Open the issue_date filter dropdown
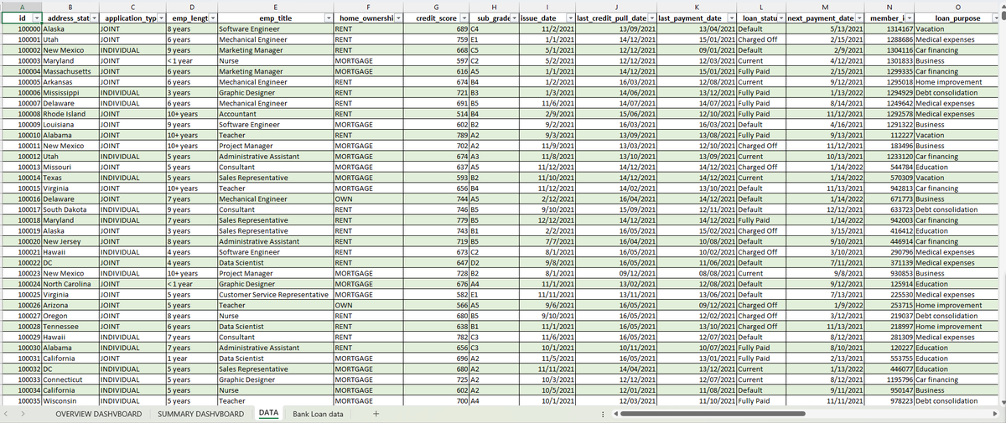 [x=570, y=18]
